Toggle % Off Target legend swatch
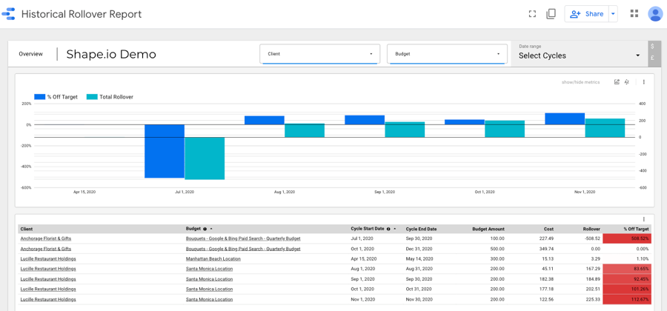 (39, 97)
